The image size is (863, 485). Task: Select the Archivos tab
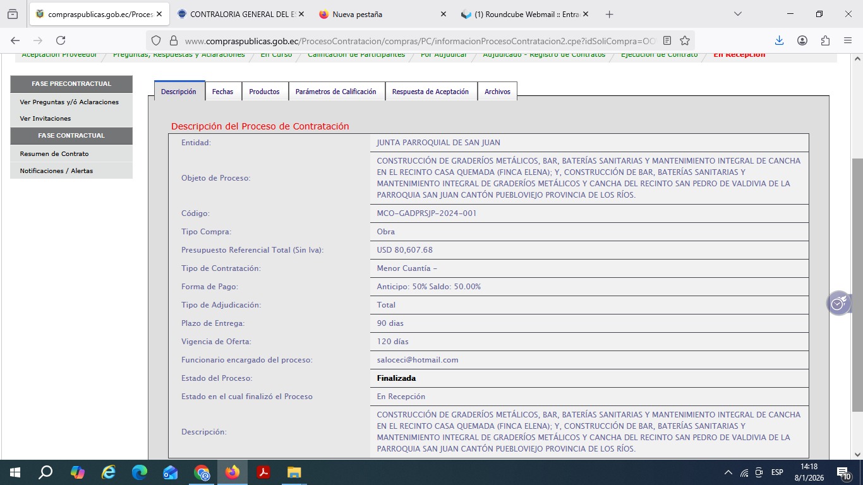pyautogui.click(x=497, y=92)
